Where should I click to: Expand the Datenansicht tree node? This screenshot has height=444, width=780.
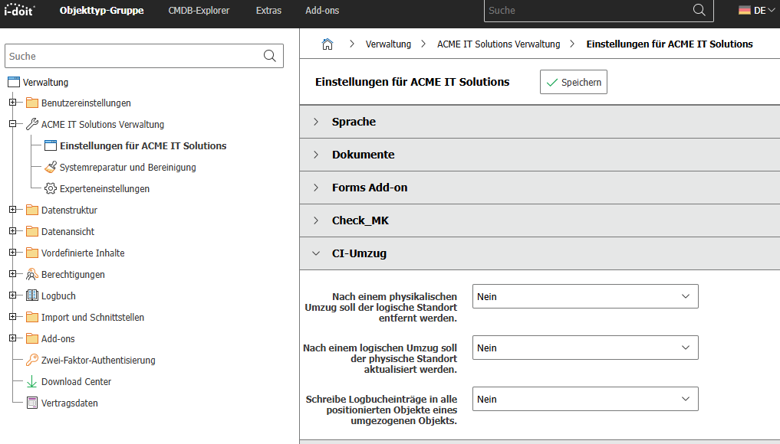point(13,231)
